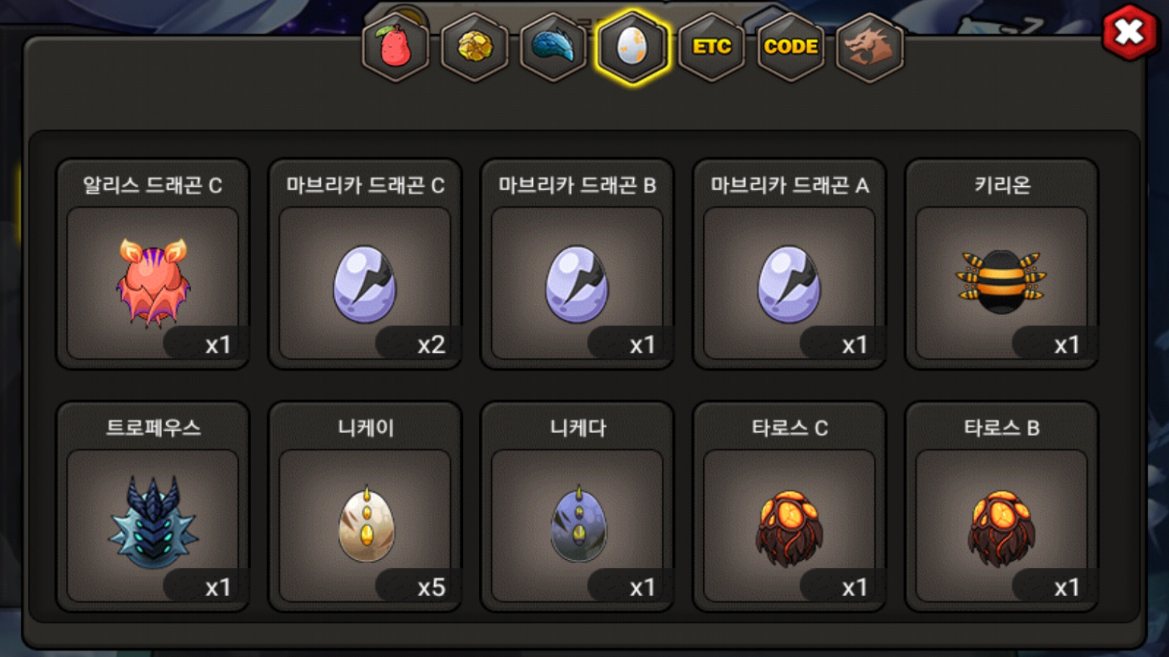Screen dimensions: 1169x657
Task: Open the ETC tab
Action: coord(712,47)
